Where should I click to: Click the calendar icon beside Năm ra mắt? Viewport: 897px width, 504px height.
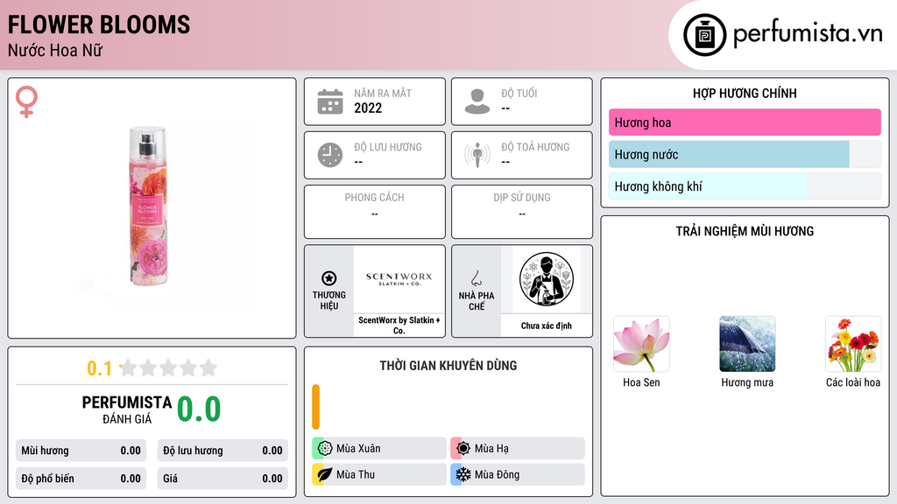pos(330,101)
